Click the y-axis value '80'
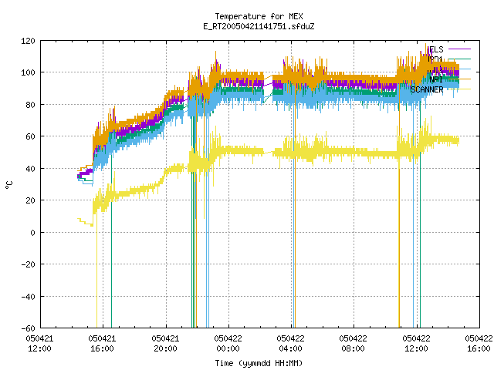The image size is (494, 370). 30,105
